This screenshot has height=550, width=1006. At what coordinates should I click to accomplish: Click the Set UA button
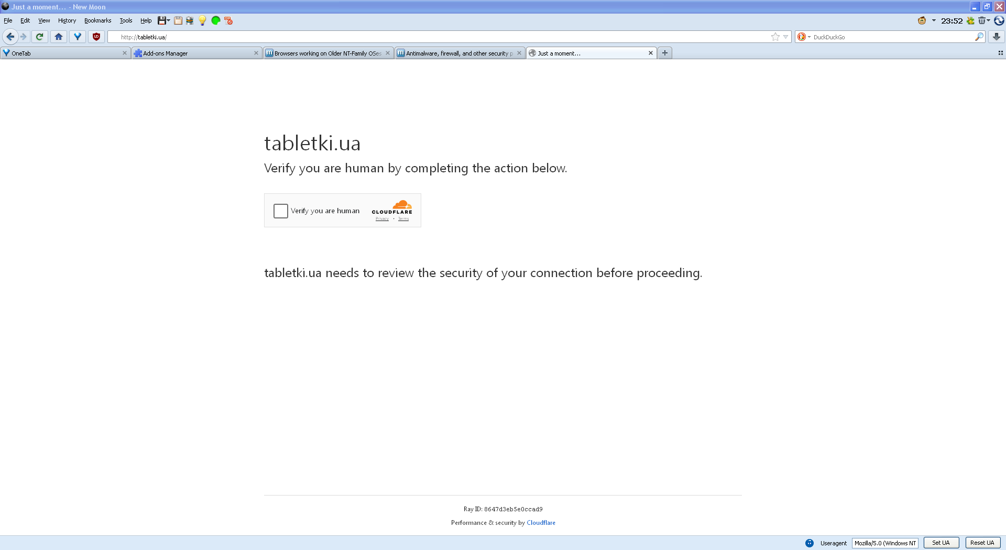(941, 543)
